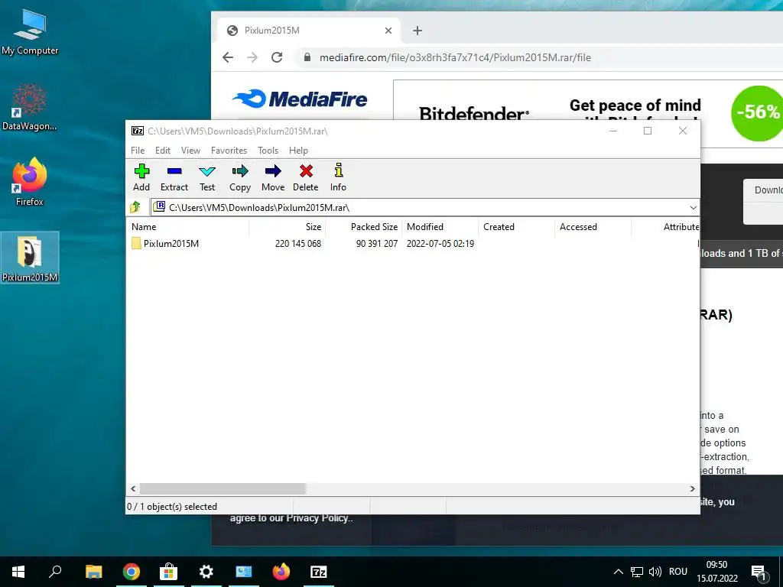
Task: Open Firefox desktop shortcut
Action: coord(30,182)
